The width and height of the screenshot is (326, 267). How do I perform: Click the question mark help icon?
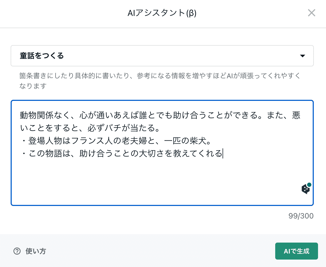[x=17, y=251]
